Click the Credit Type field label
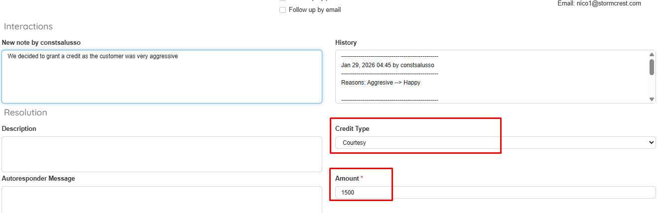Screen dimensions: 659x213 pyautogui.click(x=352, y=129)
